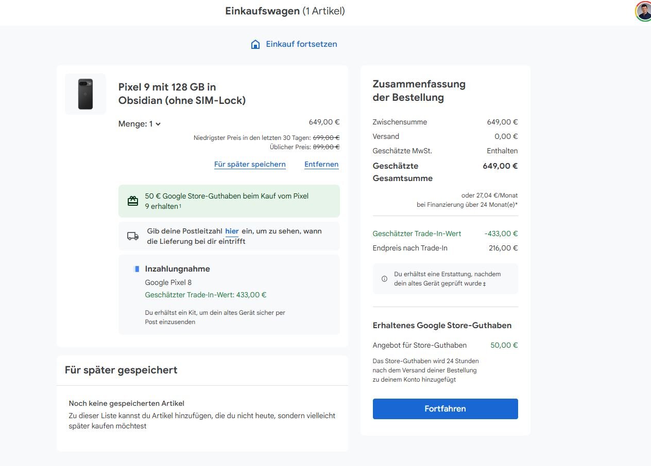Click the home icon beside Einkauf fortsetzen
Screen dimensions: 651x466
pos(255,44)
